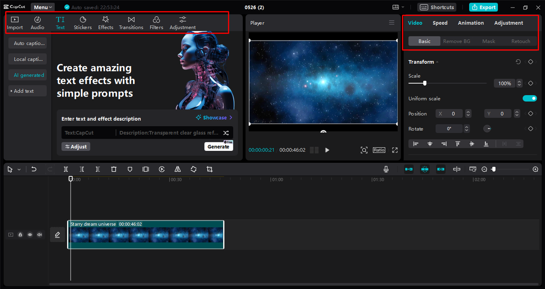Play the video in the Player
Image resolution: width=545 pixels, height=289 pixels.
327,150
